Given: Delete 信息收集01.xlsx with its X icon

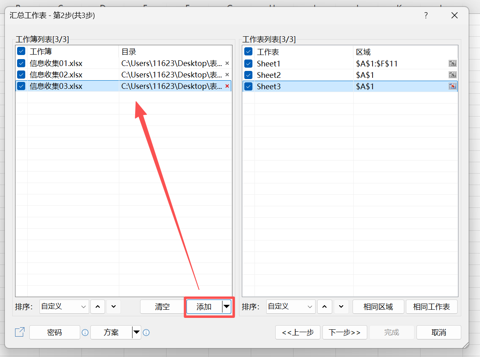Looking at the screenshot, I should 228,63.
